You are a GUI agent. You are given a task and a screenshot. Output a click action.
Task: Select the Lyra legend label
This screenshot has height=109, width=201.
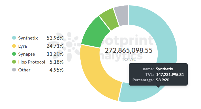23,46
